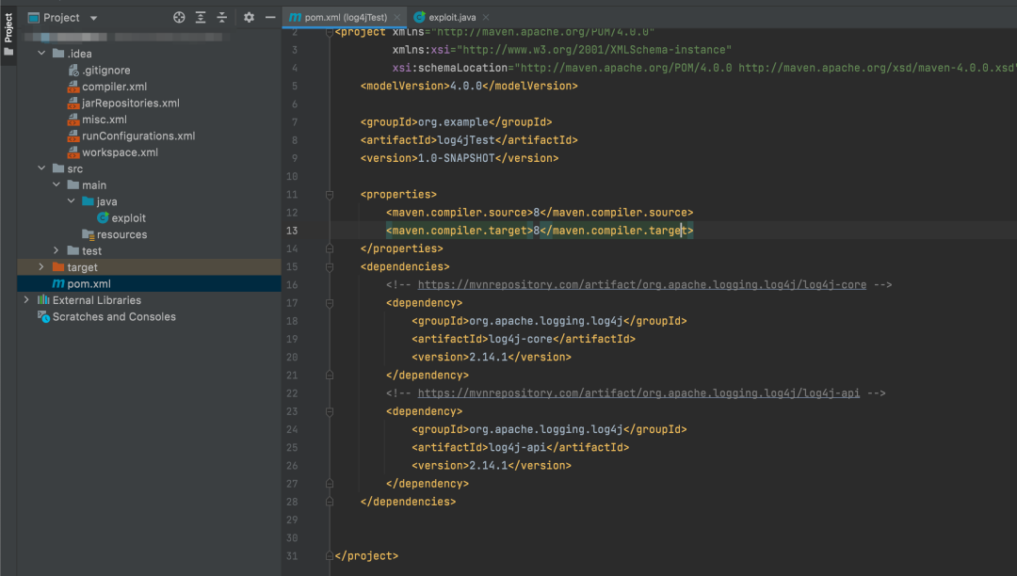Hide the Project tool window with minus icon
1017x576 pixels.
[270, 18]
